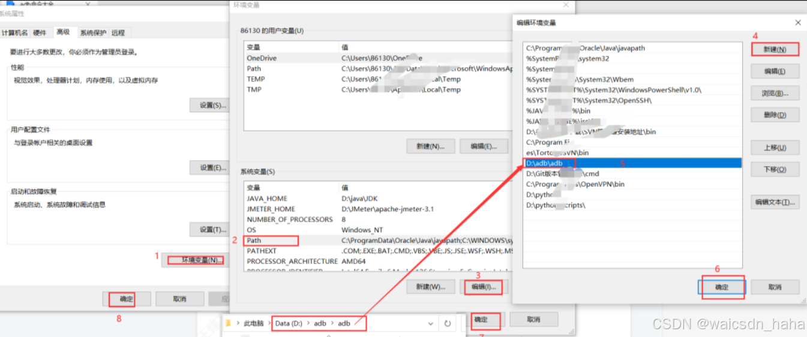Click the 编辑文本(T)... button
807x337 pixels.
(x=775, y=202)
